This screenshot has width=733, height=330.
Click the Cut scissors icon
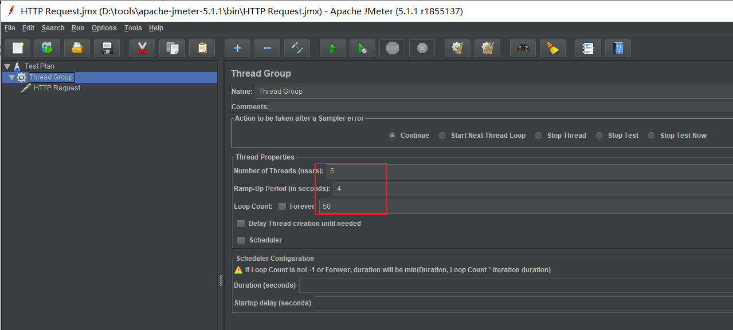(x=142, y=48)
